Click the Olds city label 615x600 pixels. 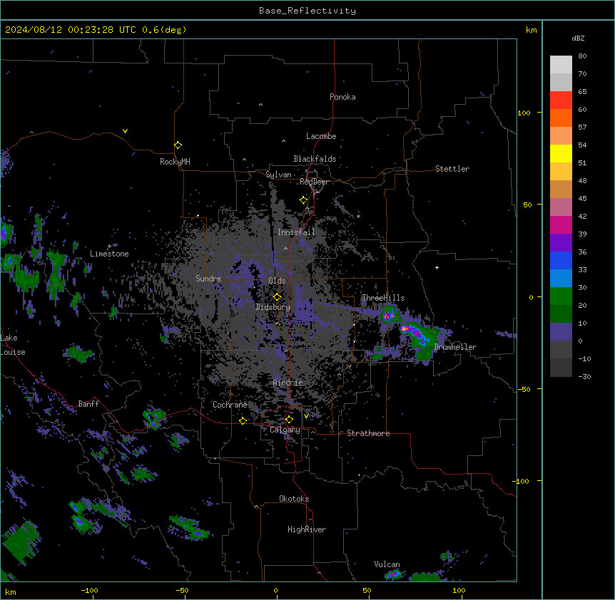point(277,281)
